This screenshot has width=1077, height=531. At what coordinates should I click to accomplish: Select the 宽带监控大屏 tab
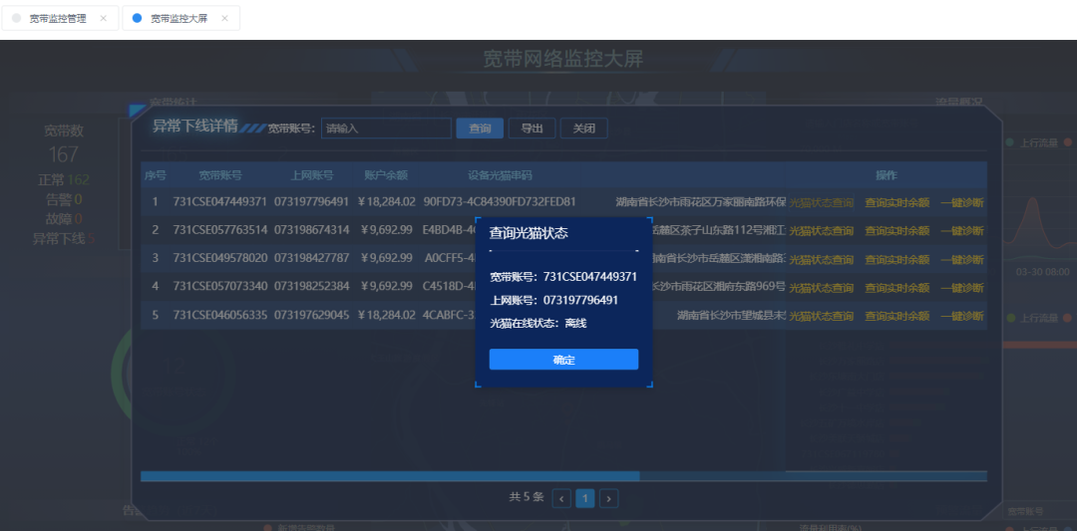(x=179, y=18)
